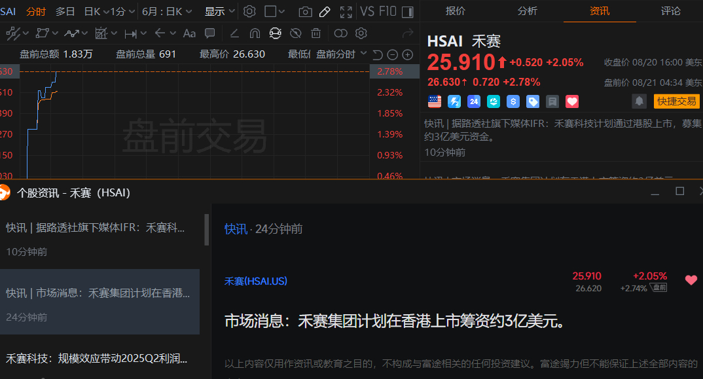703x379 pixels.
Task: Hide all drawings with eye-slash icon
Action: (x=295, y=33)
